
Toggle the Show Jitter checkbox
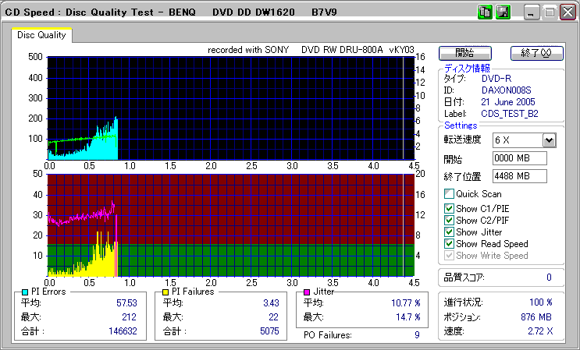449,232
